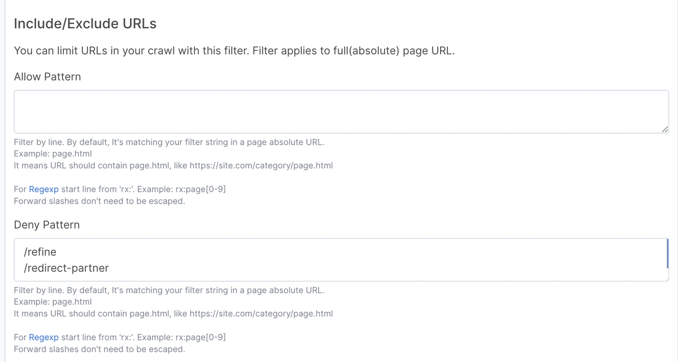
Task: Grab the Allow Pattern resize handle
Action: [x=664, y=129]
